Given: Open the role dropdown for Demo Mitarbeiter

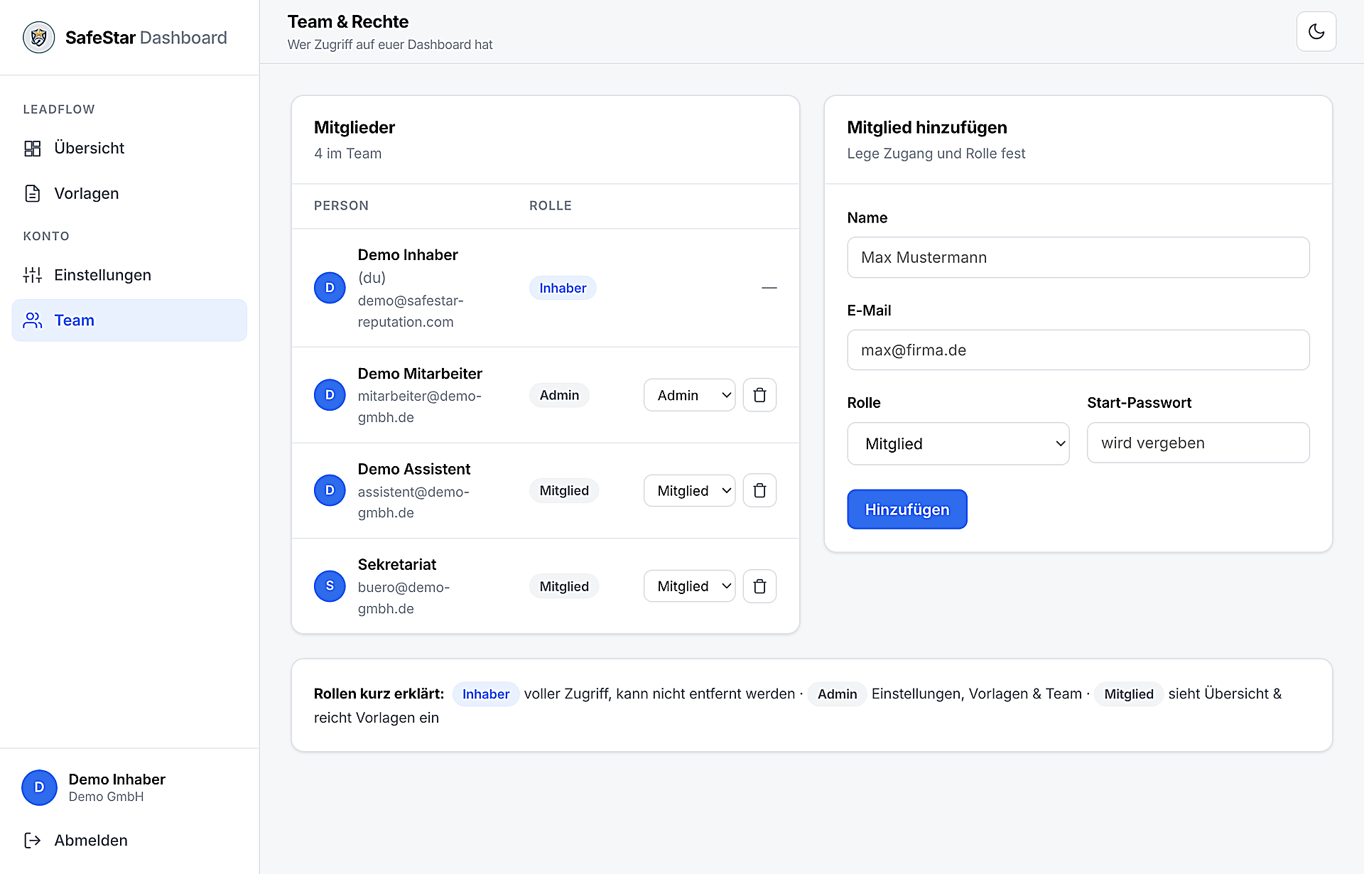Looking at the screenshot, I should pos(689,395).
